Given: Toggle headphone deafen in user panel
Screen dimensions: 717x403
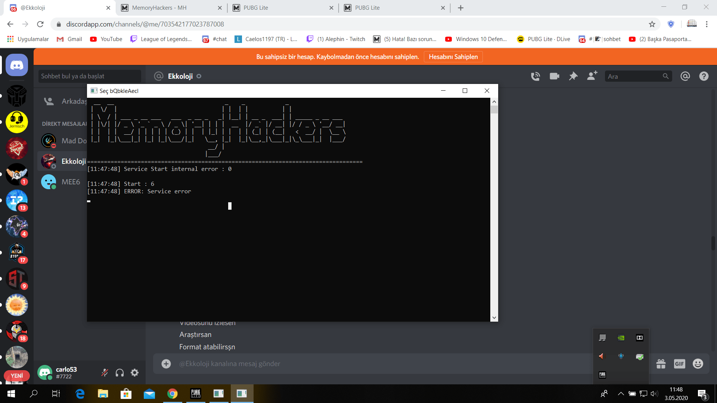Looking at the screenshot, I should click(x=120, y=373).
